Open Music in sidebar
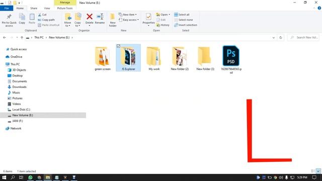The width and height of the screenshot is (322, 181). point(14,93)
